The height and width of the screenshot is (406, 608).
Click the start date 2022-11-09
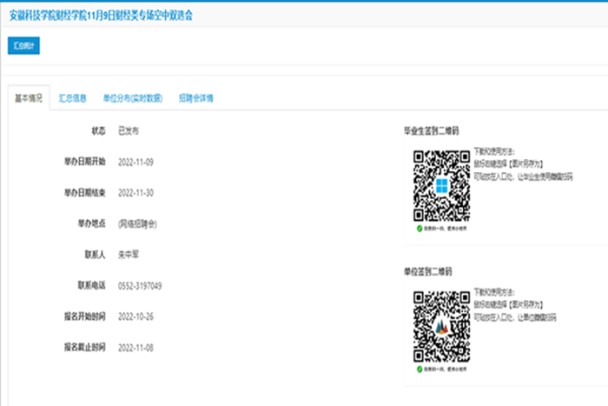[x=139, y=162]
